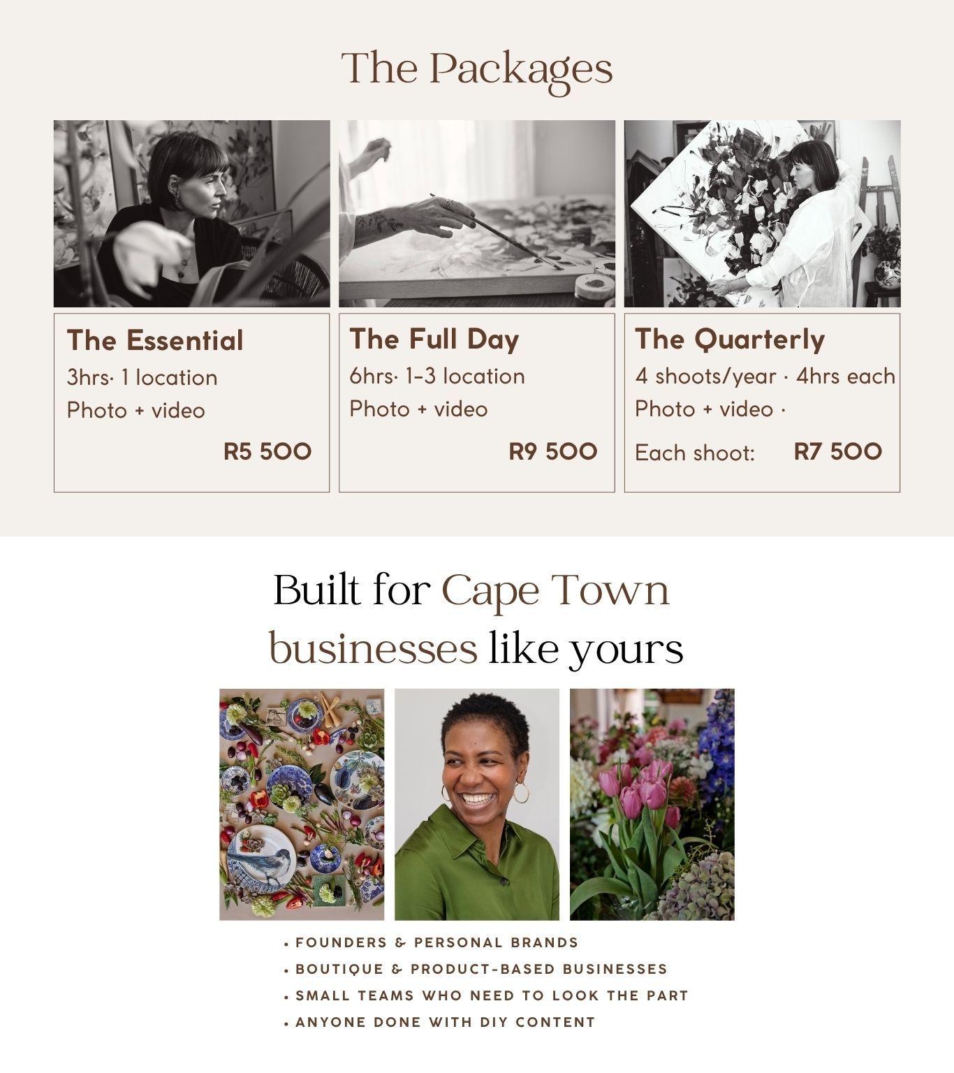Viewport: 954px width, 1073px height.
Task: Select Boutique & Product-Based Businesses bullet
Action: 476,970
